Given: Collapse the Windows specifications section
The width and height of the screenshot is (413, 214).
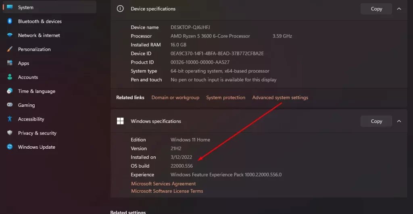Looking at the screenshot, I should pyautogui.click(x=399, y=121).
